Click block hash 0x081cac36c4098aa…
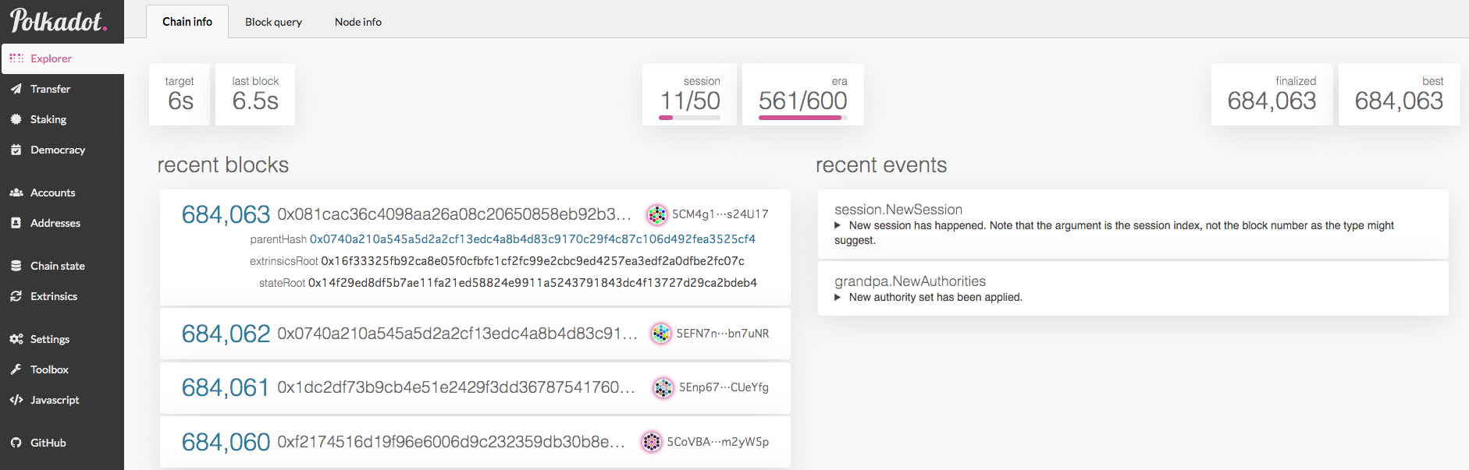 454,214
